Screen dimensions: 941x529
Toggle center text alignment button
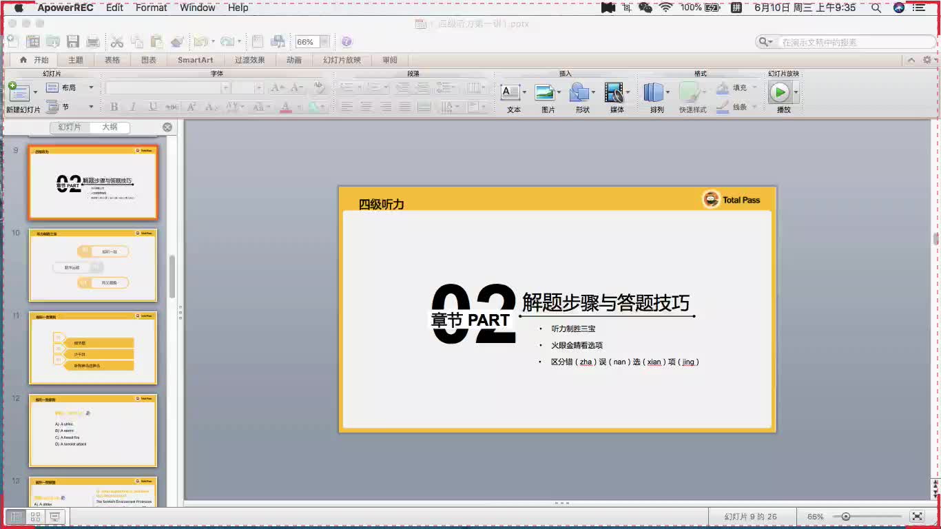[366, 107]
